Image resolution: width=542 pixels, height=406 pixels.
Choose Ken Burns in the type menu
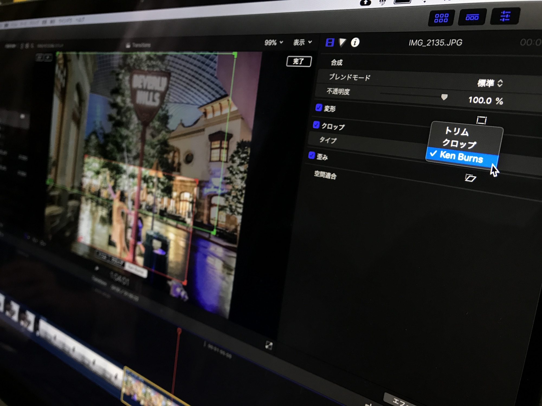[461, 157]
